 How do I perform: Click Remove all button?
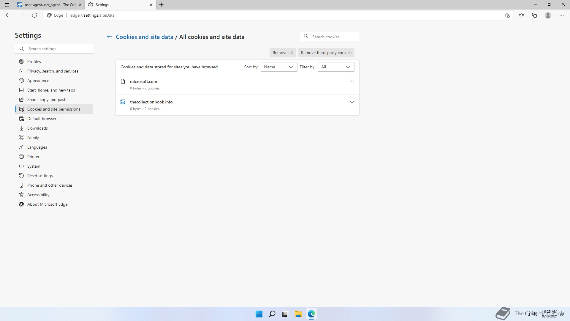point(282,53)
